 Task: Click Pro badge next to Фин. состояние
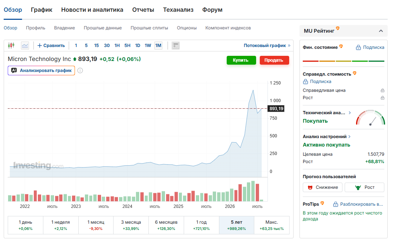[341, 46]
